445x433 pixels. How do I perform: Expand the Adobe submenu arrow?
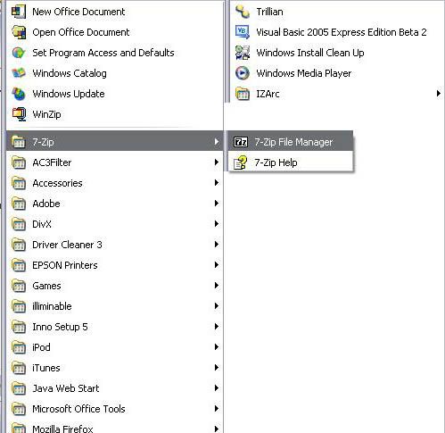click(x=217, y=204)
